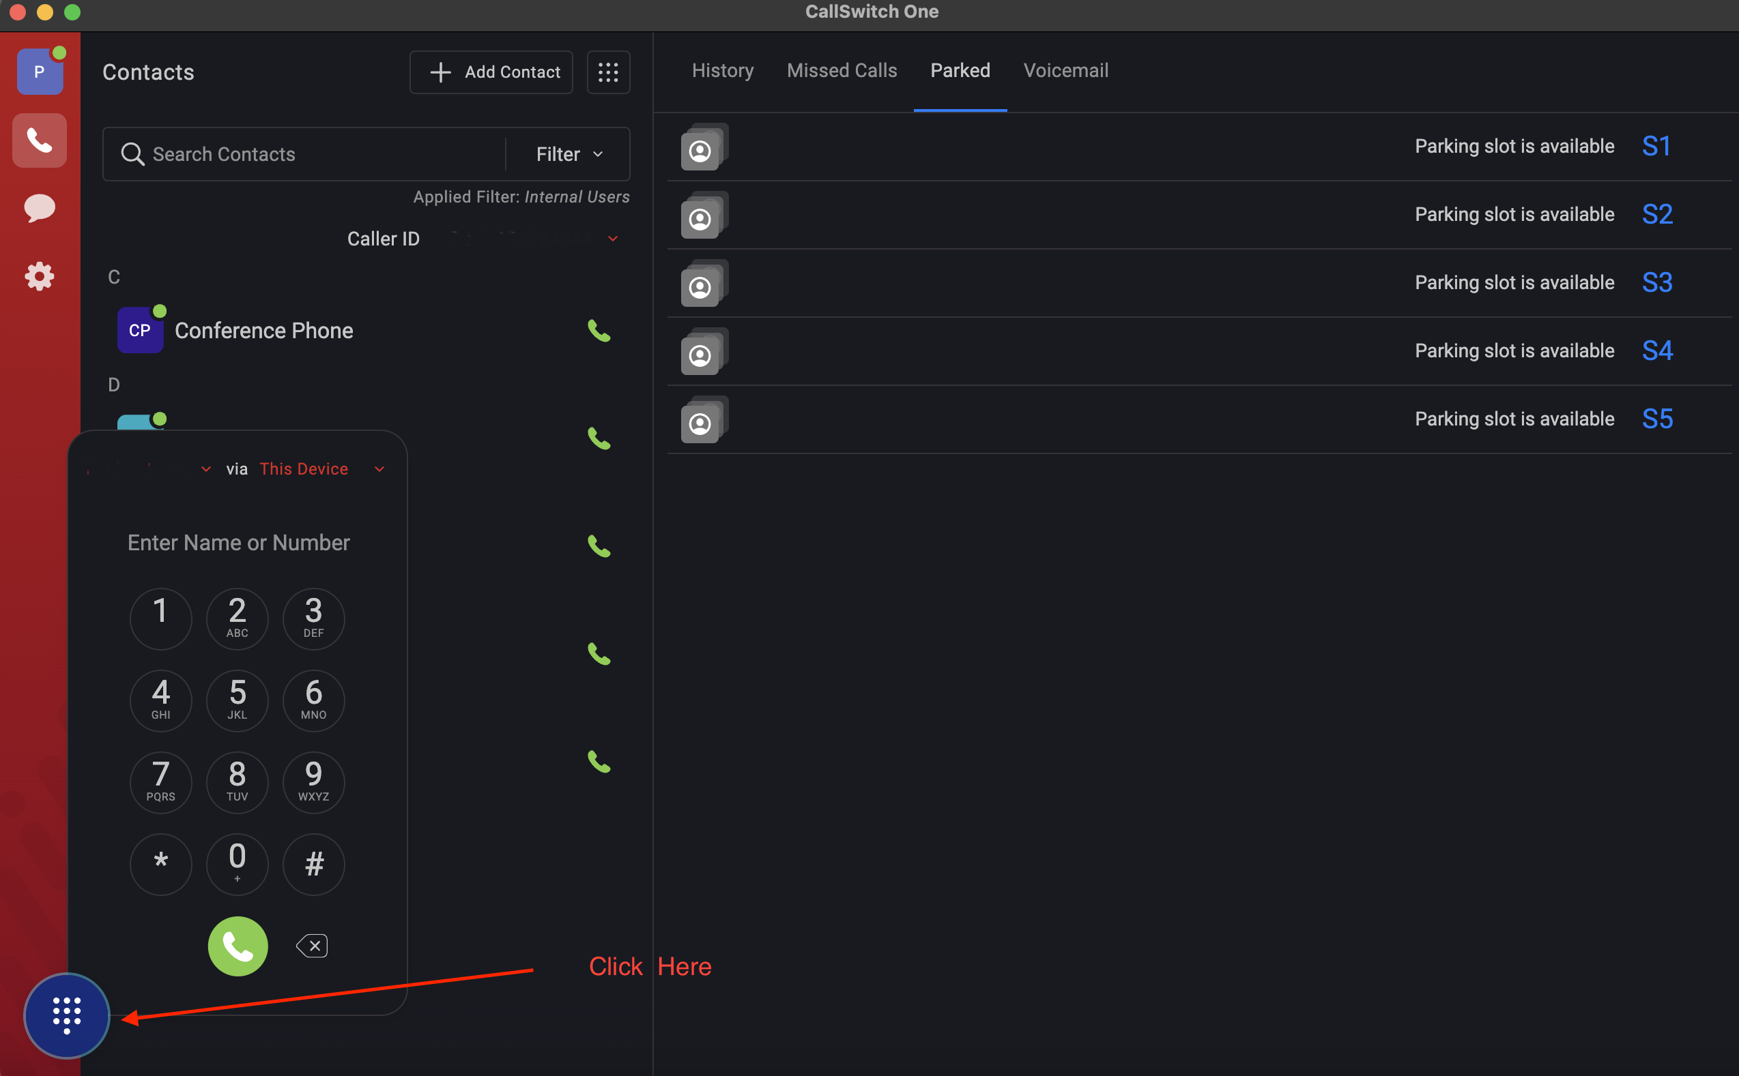Screen dimensions: 1739x1076
Task: Open the Chat messages section
Action: 39,208
